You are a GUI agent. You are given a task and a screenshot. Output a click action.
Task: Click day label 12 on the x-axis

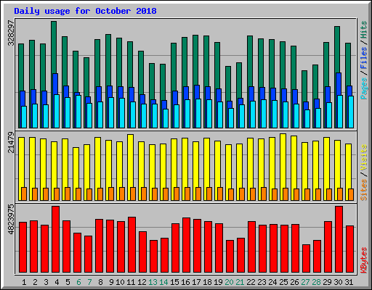pyautogui.click(x=142, y=282)
